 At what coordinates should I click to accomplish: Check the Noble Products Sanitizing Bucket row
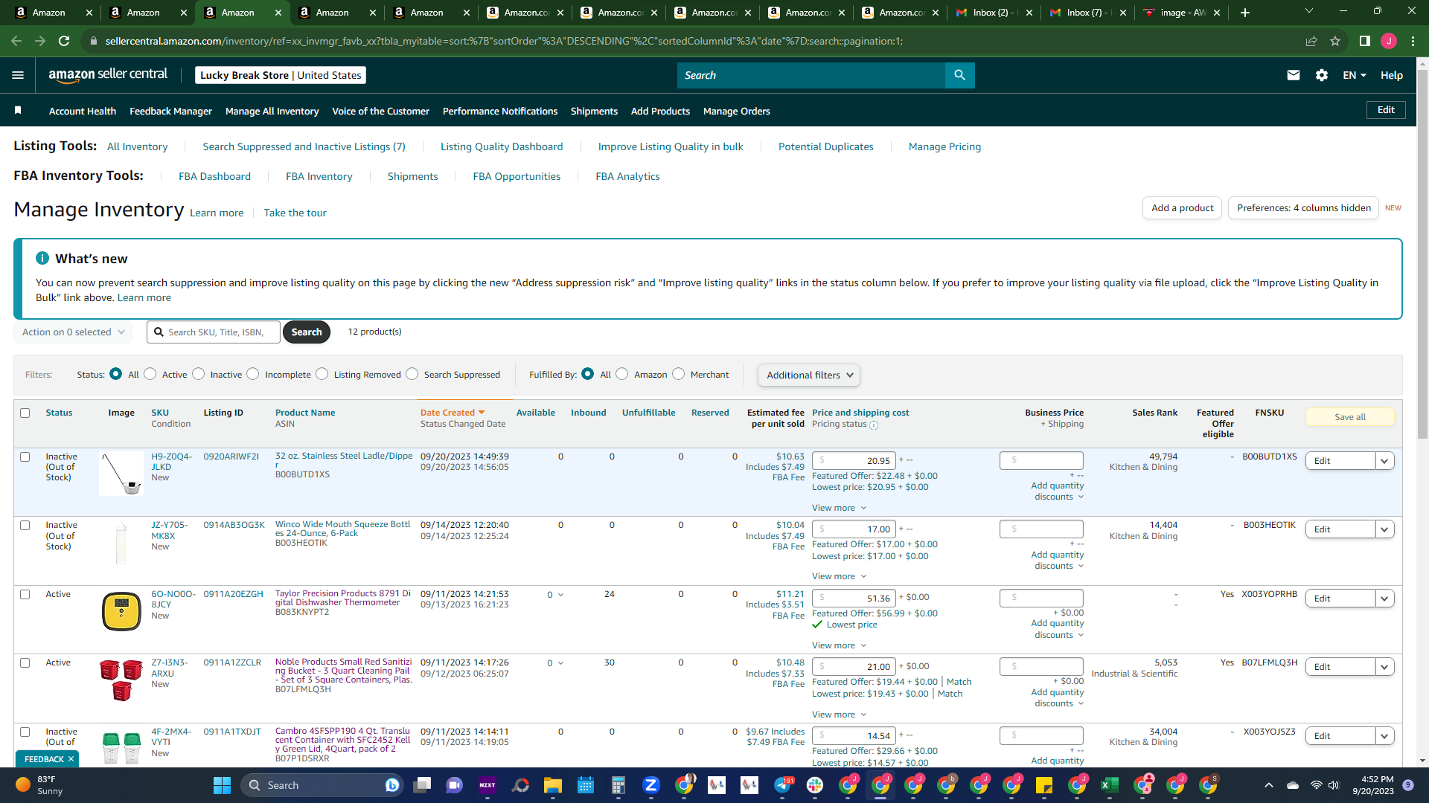click(x=25, y=662)
